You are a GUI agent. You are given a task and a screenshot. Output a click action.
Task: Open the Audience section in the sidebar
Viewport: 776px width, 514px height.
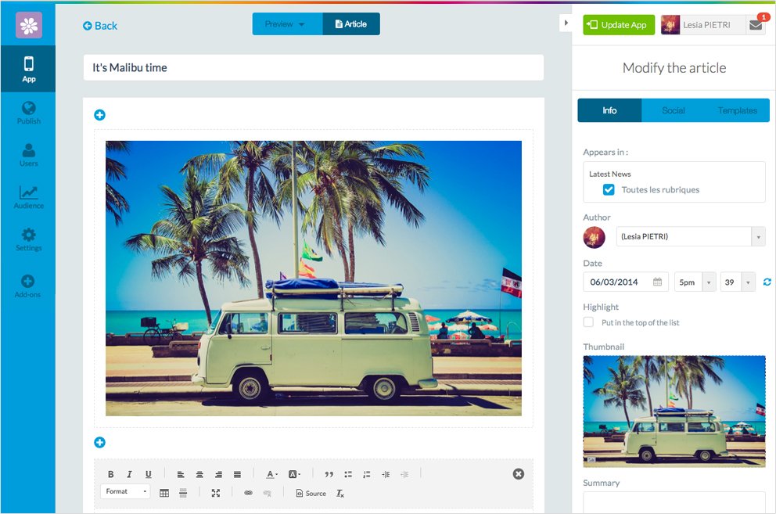click(28, 197)
